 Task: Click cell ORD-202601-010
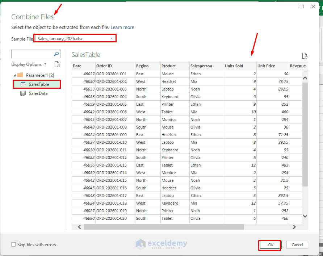[115, 142]
